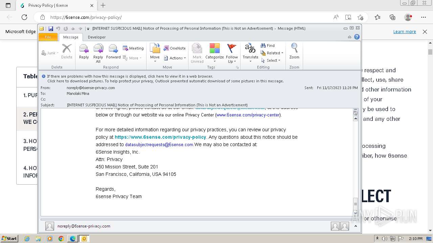Open the Translate menu
Screen dimensions: 433x243
(x=250, y=53)
